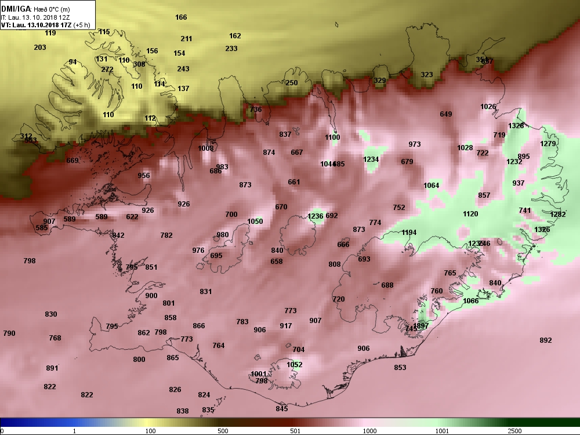
Task: Click the 1000 label on the color scale
Action: pos(369,431)
